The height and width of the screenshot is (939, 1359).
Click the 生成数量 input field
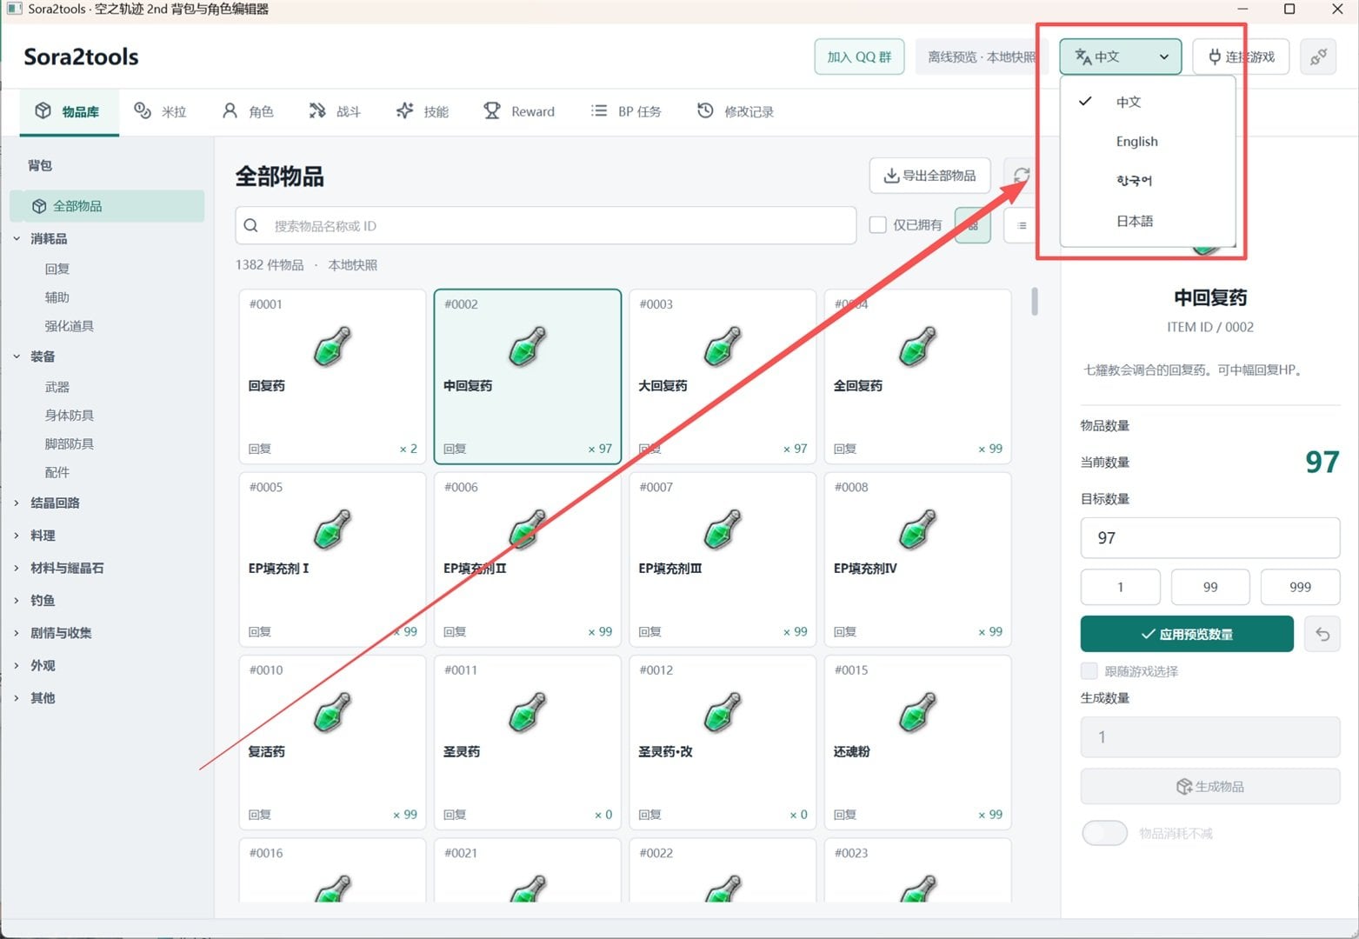coord(1209,737)
